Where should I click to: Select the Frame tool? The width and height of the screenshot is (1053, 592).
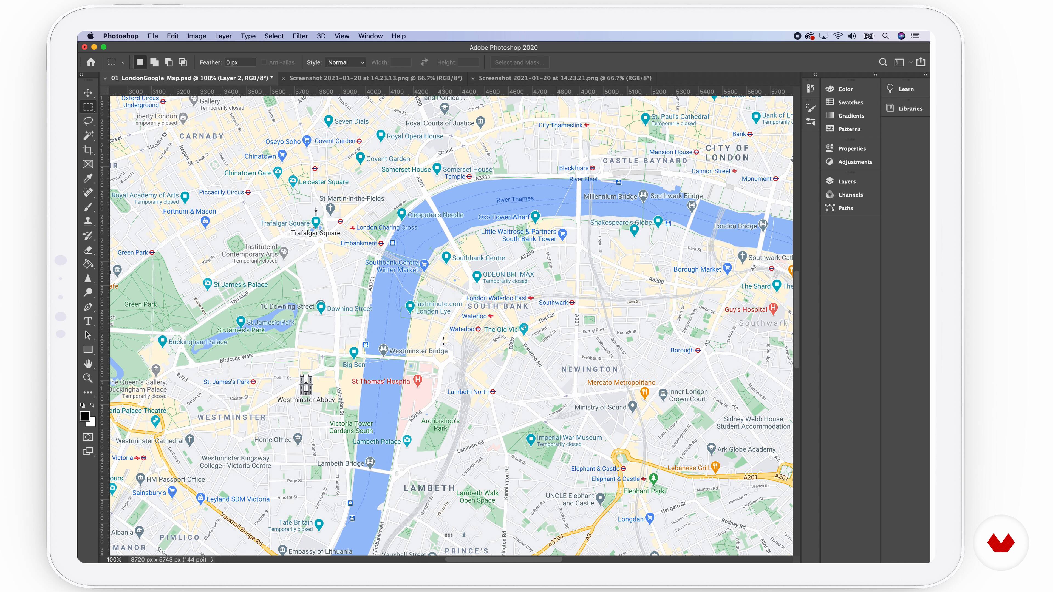88,164
